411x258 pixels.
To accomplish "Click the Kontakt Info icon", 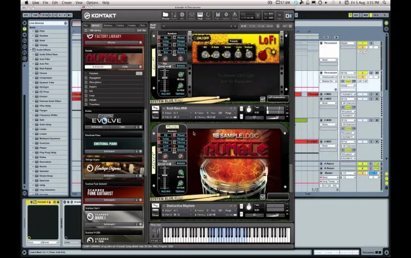I will [182, 15].
